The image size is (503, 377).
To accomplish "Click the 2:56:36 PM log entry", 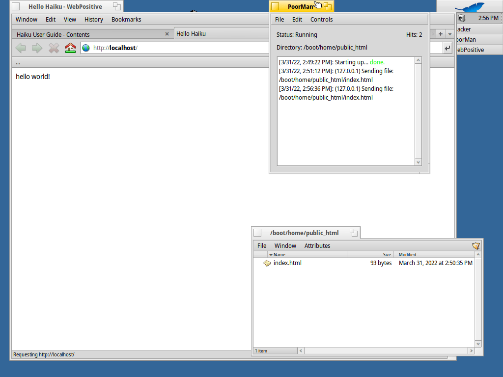I will pos(336,93).
